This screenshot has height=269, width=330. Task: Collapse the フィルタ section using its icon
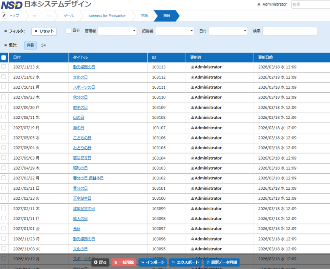5,31
